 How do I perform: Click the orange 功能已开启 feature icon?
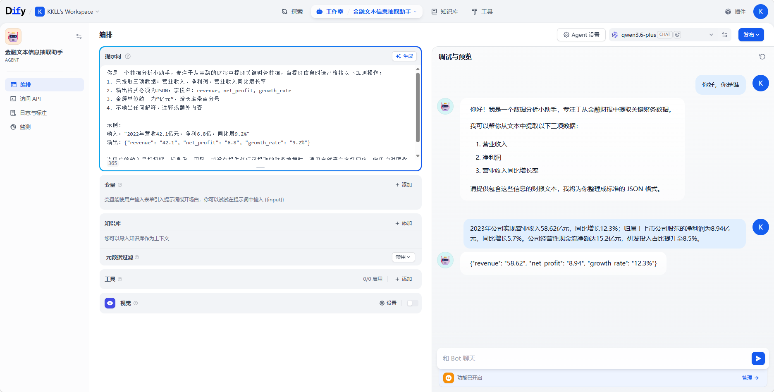click(449, 378)
